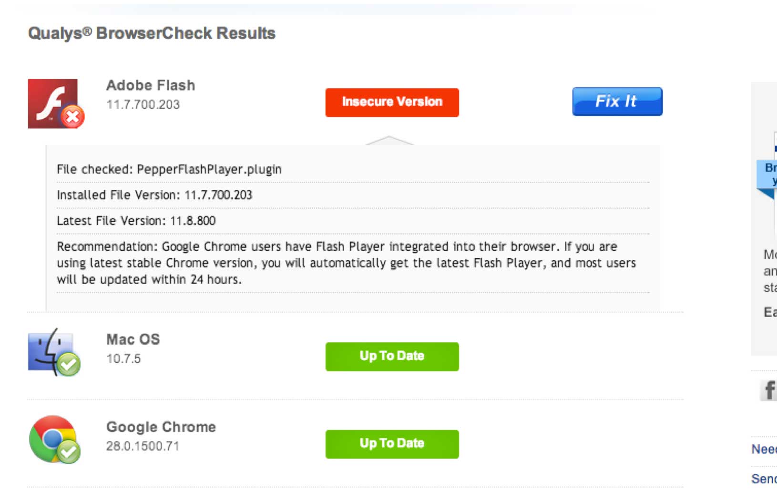Collapse the Insecure Version details panel

[392, 102]
